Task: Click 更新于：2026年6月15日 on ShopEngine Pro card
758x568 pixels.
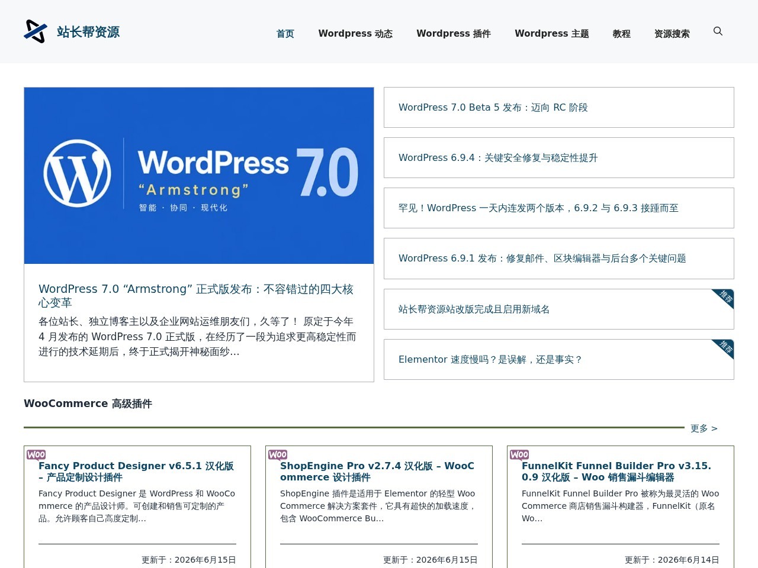Action: [431, 560]
